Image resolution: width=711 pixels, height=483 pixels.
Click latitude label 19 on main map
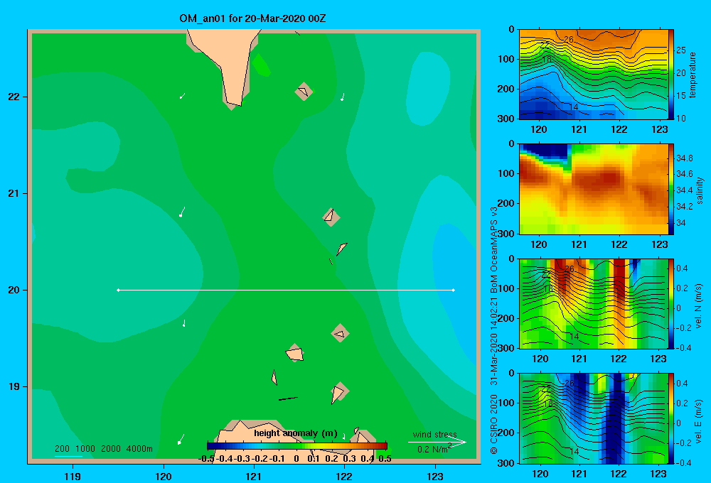(14, 386)
